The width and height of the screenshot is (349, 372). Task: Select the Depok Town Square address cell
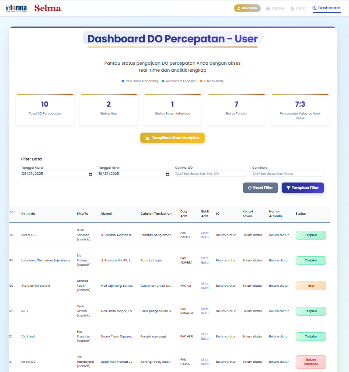coord(117,337)
